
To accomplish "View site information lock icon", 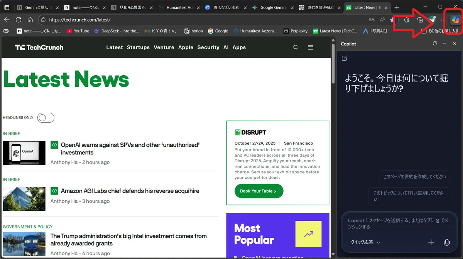I will pyautogui.click(x=44, y=20).
